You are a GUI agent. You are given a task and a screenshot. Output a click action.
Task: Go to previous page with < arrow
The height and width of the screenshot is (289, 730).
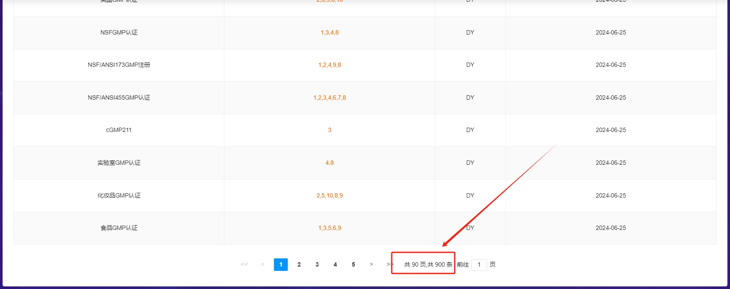click(263, 264)
